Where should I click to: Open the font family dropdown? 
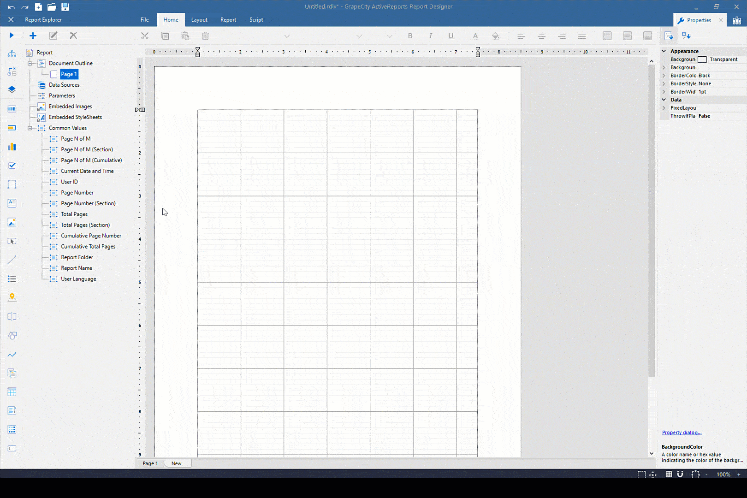click(x=287, y=36)
